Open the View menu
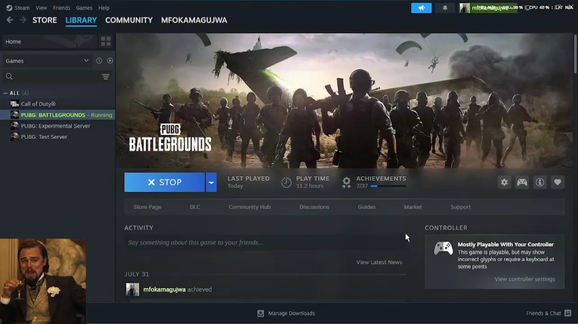Image resolution: width=578 pixels, height=324 pixels. click(x=41, y=8)
